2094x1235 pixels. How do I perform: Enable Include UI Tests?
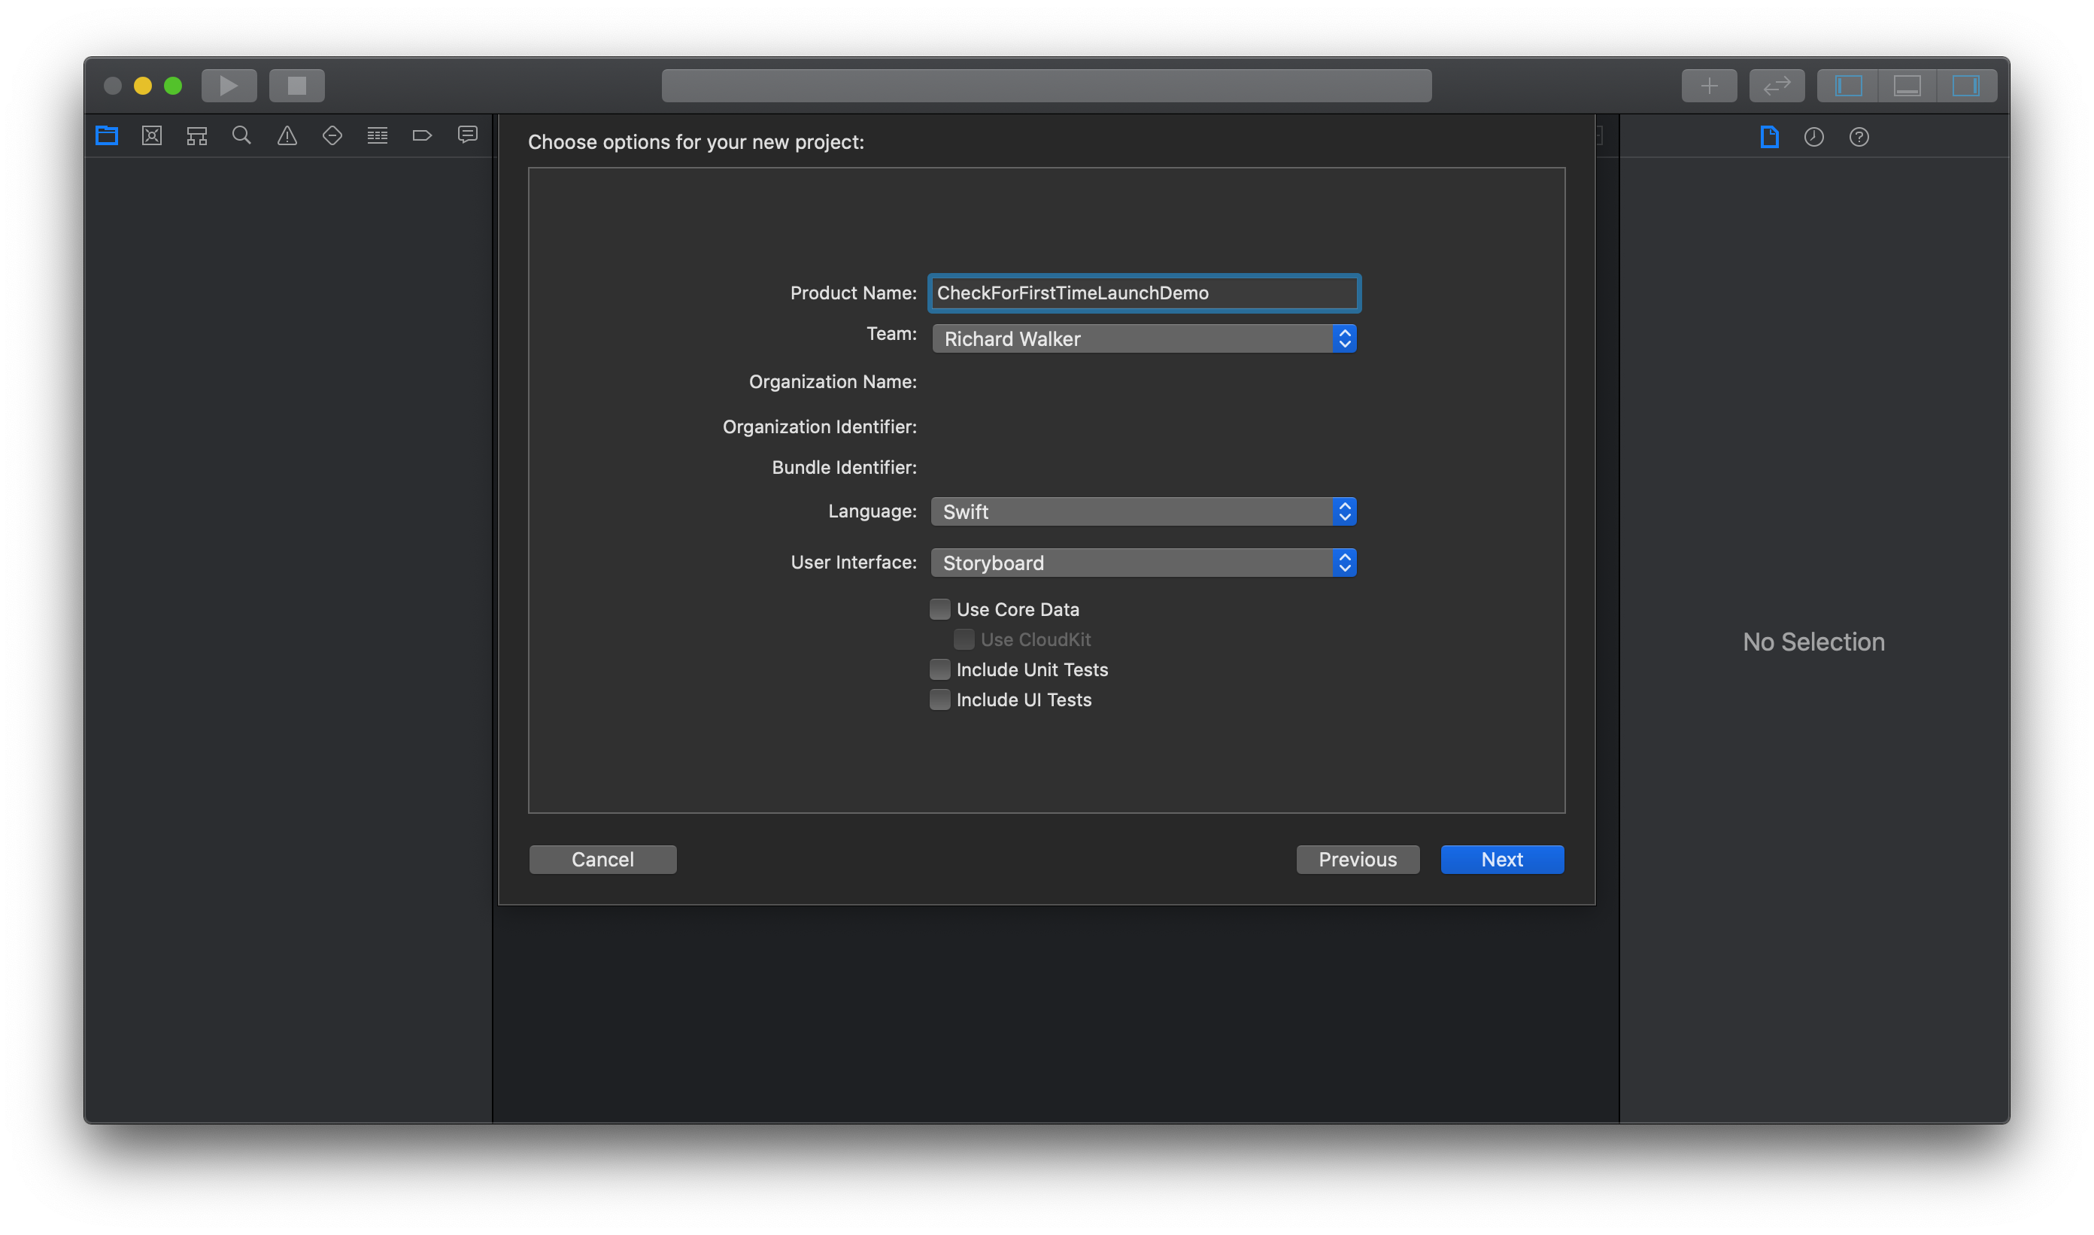(939, 699)
